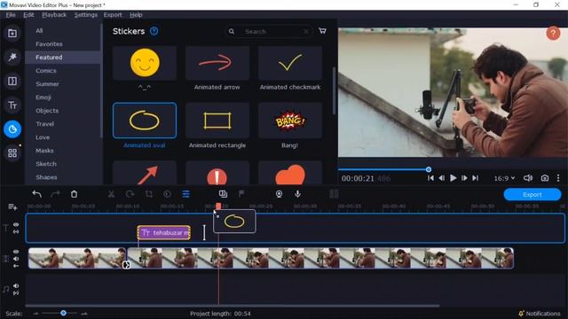This screenshot has width=568, height=319.
Task: Open the Filters magic wand tab
Action: click(12, 57)
